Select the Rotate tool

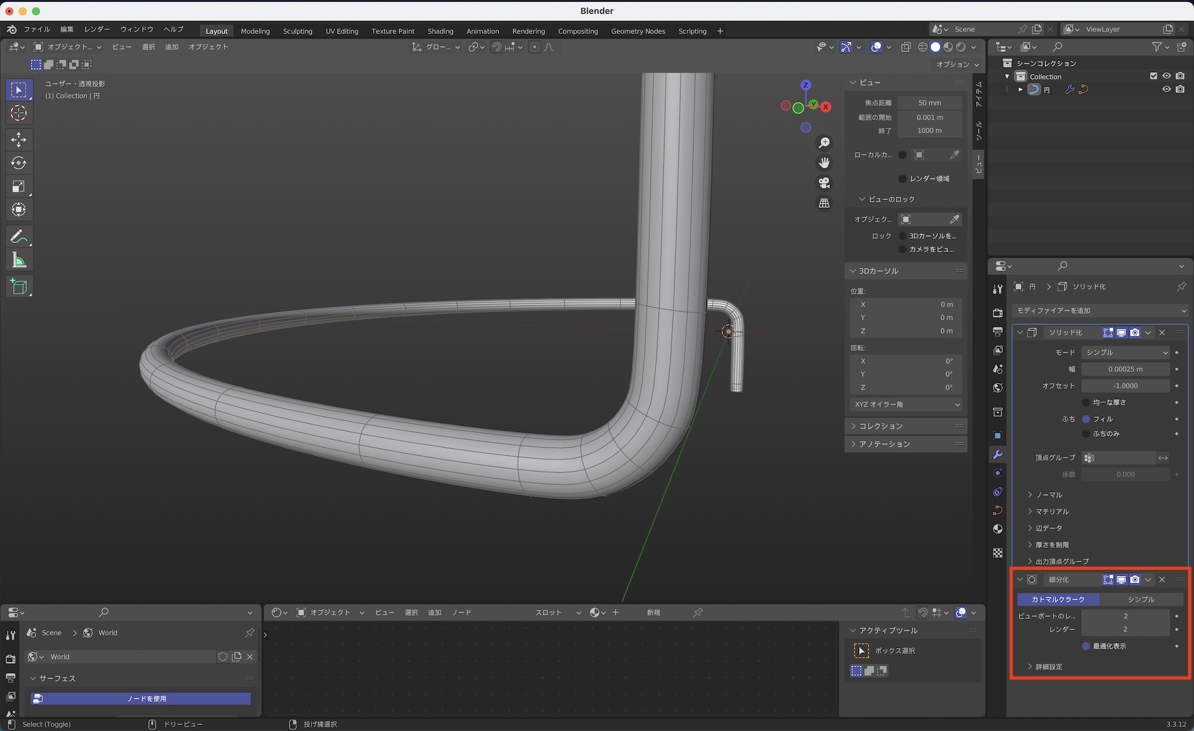pyautogui.click(x=19, y=163)
